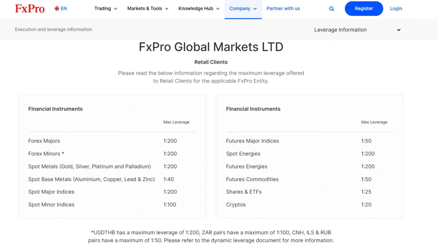Click the Cryptos row entry

(236, 204)
